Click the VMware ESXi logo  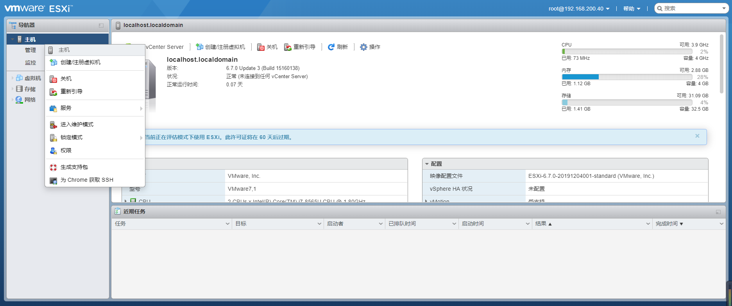click(38, 8)
